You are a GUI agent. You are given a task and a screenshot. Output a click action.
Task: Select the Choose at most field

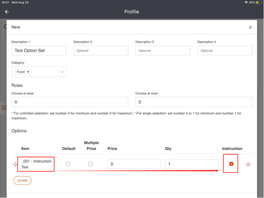tap(194, 102)
